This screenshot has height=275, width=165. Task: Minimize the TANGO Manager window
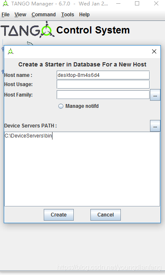click(118, 3)
